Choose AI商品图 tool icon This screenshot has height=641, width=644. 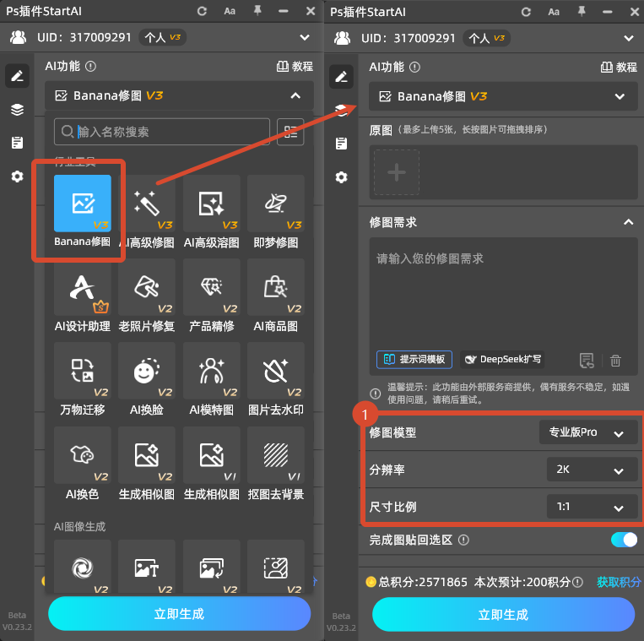coord(276,287)
